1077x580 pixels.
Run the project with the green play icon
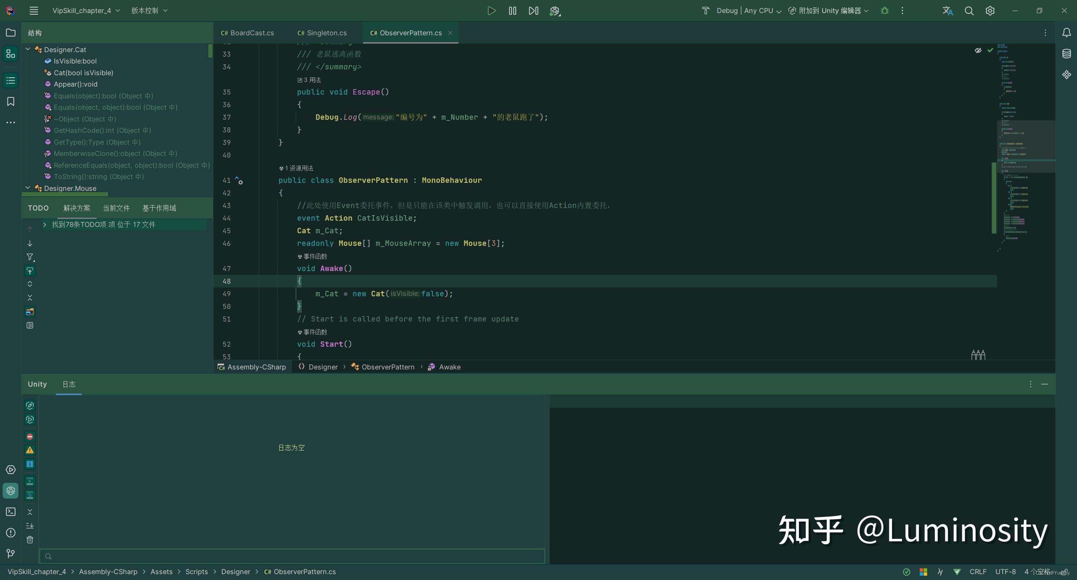[491, 11]
